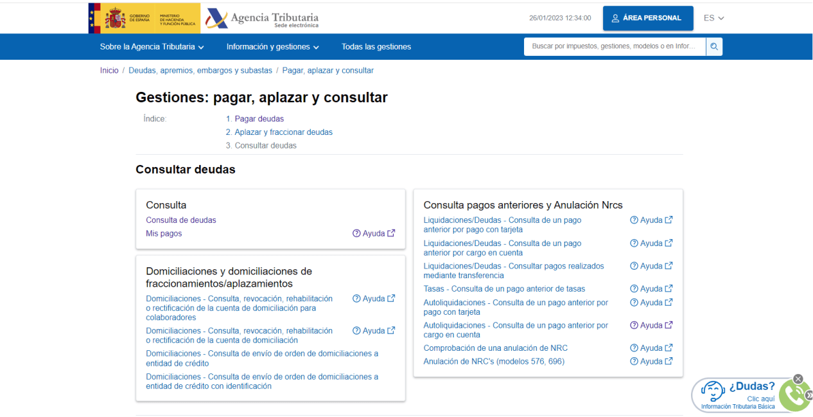Select Todas las gestiones in the navigation bar

tap(376, 46)
